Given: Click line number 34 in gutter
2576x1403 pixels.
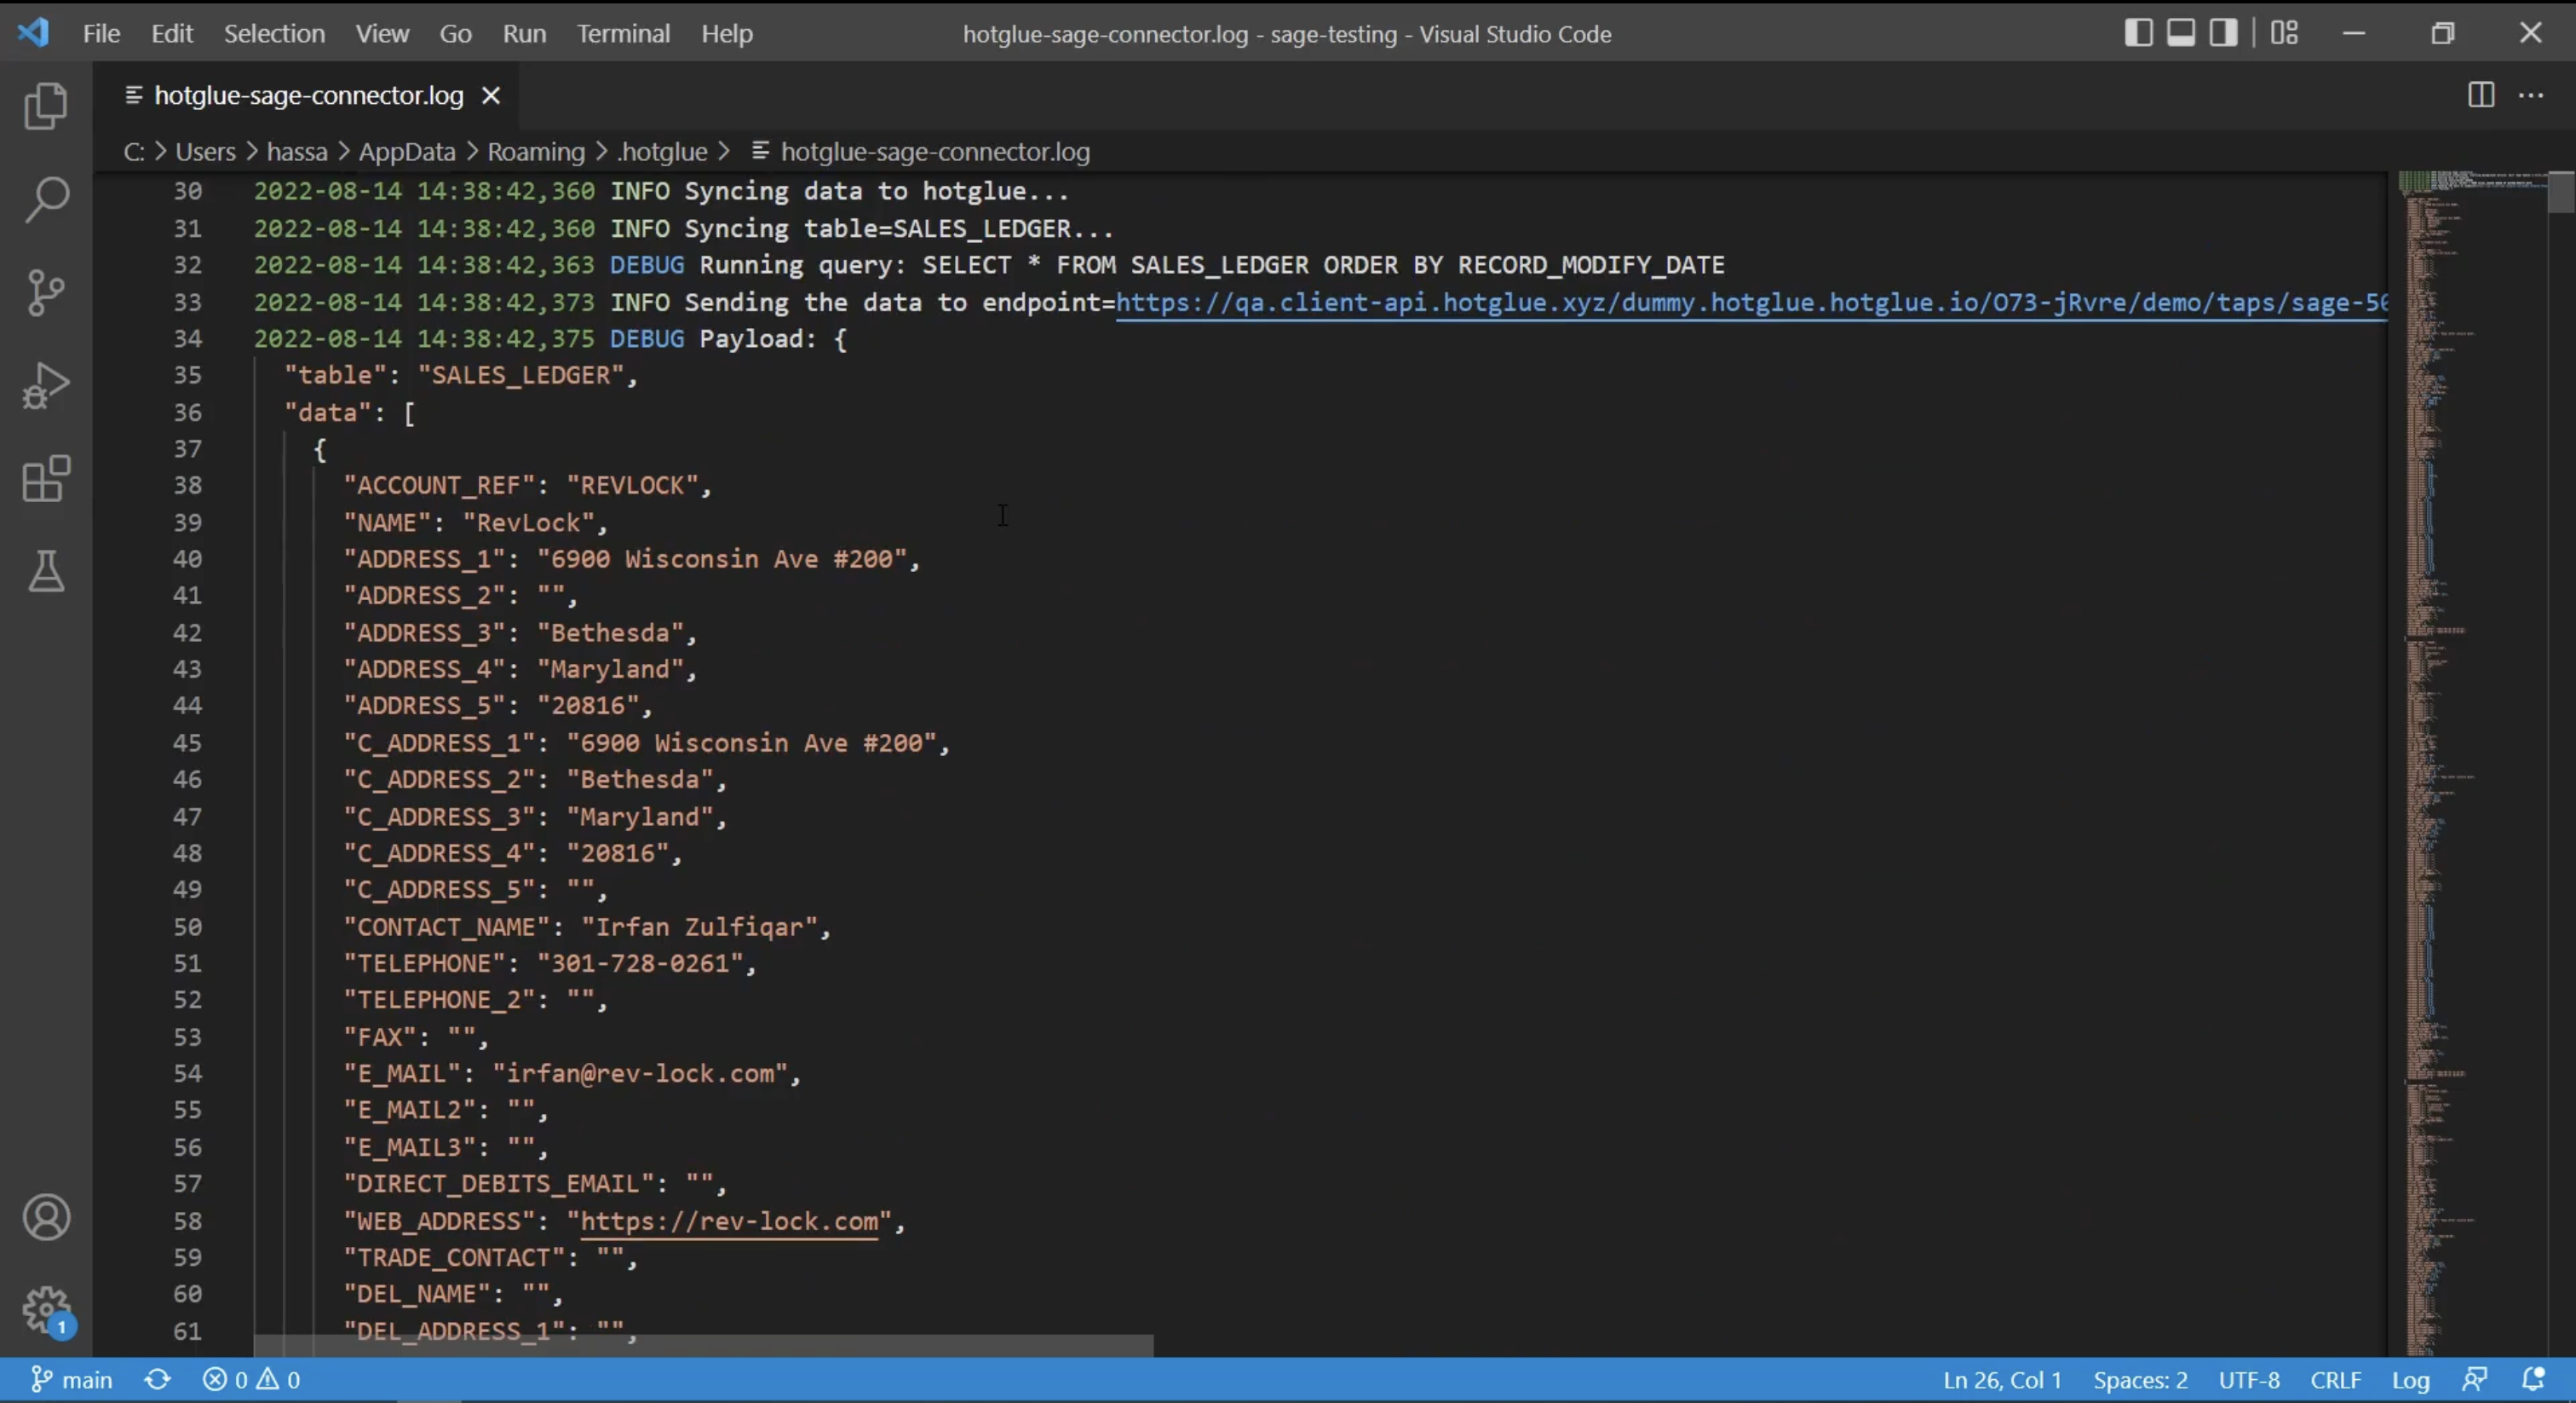Looking at the screenshot, I should point(187,338).
